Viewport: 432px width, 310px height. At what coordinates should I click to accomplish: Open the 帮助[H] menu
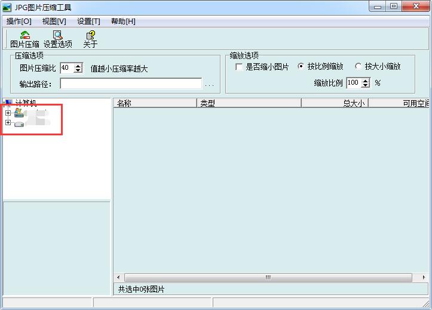tap(123, 21)
